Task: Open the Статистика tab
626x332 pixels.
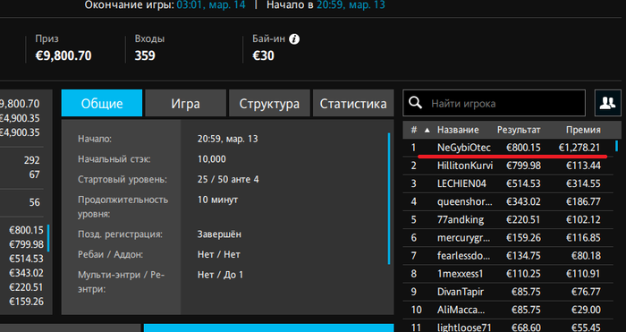Action: pos(353,103)
